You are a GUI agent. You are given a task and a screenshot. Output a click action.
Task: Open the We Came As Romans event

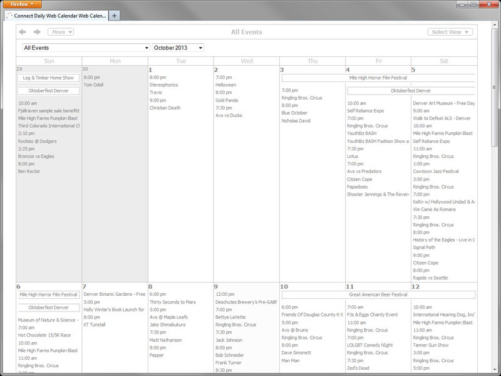click(434, 209)
